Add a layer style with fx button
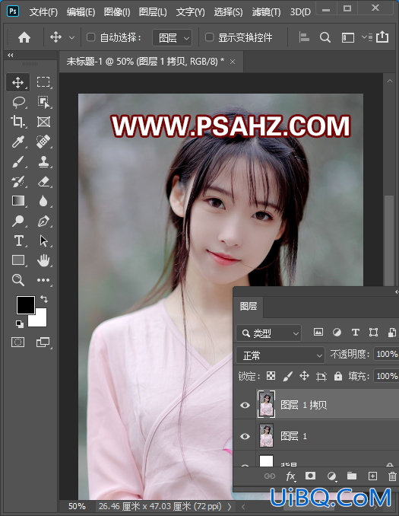 [290, 476]
